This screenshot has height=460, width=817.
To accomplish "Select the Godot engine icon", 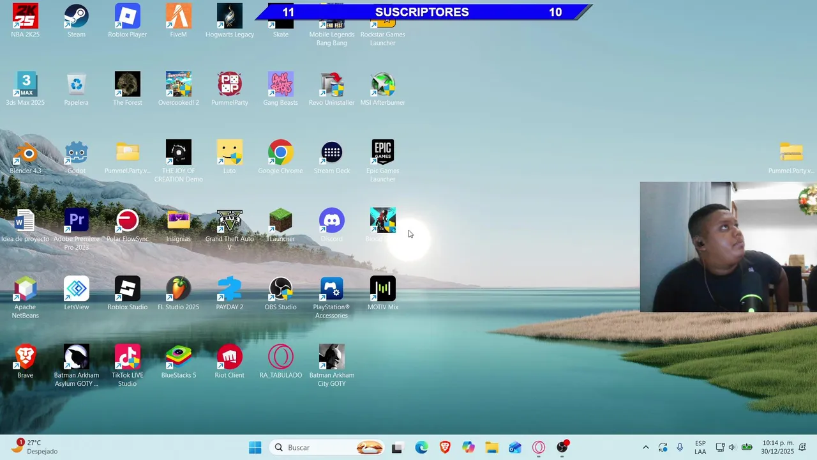I will [77, 153].
